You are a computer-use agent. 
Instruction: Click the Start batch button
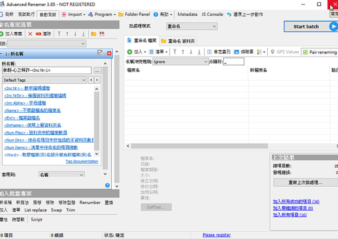(x=311, y=26)
